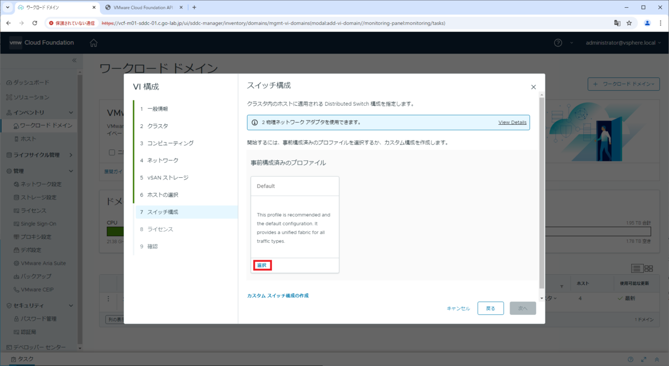Click the キャンセル button
This screenshot has height=366, width=669.
click(458, 308)
